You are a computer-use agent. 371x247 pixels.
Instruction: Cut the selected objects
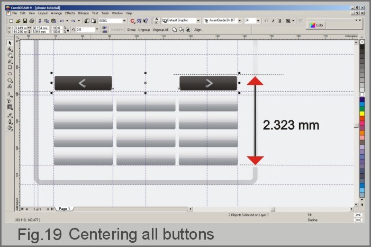click(x=40, y=21)
